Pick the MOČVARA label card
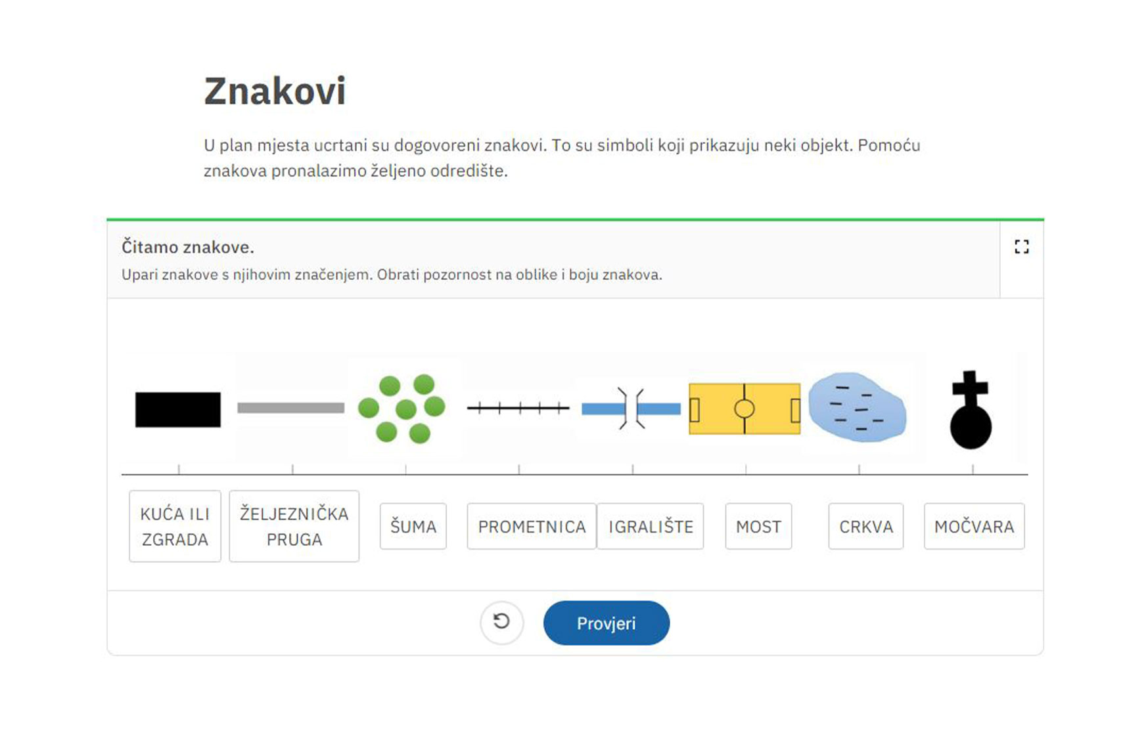The image size is (1148, 754). [x=974, y=526]
